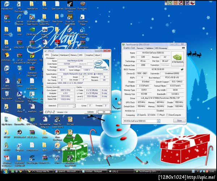Open the Validation tab in GPU-Z
Viewport: 217px width, 181px height.
click(149, 48)
